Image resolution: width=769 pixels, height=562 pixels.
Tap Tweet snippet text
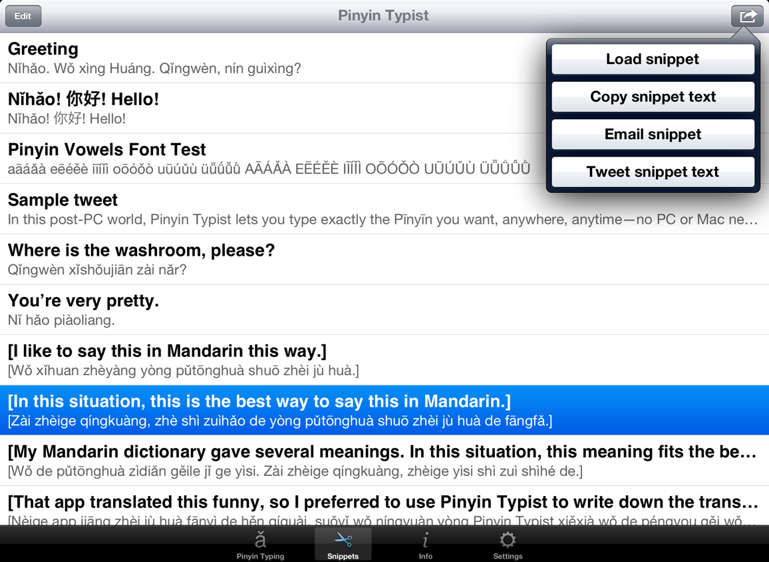pyautogui.click(x=653, y=172)
